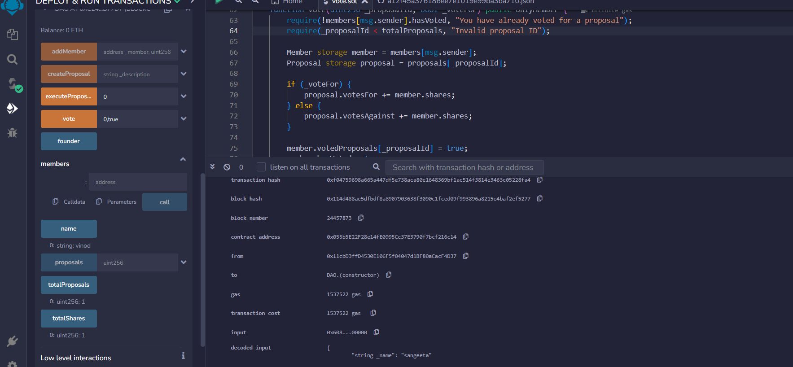
Task: Click the terminal search magnifier icon
Action: tap(376, 167)
